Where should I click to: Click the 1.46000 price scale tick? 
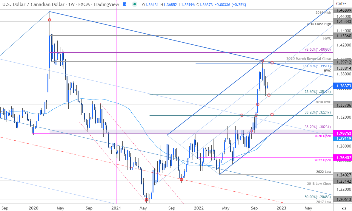pos(343,16)
